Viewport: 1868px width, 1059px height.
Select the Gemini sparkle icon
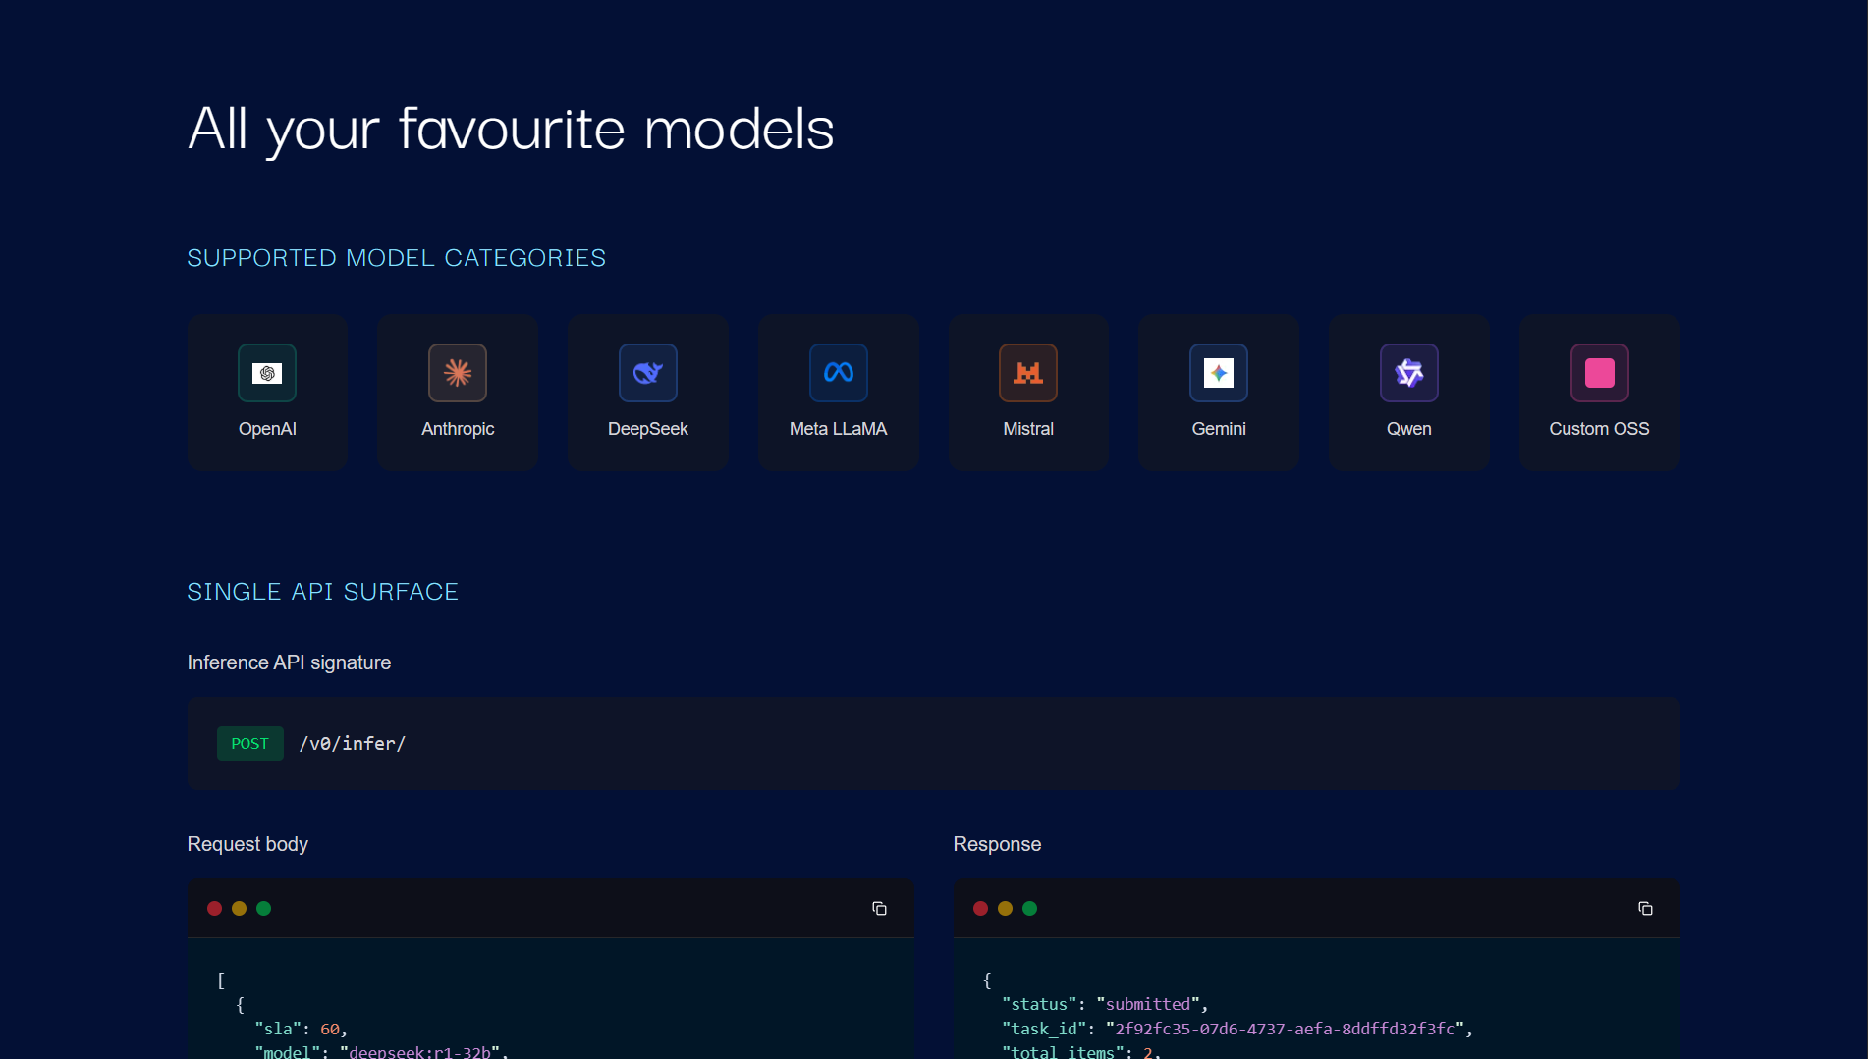(1218, 373)
